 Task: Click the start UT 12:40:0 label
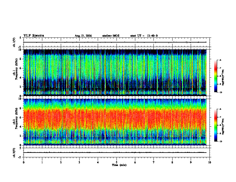(x=144, y=36)
